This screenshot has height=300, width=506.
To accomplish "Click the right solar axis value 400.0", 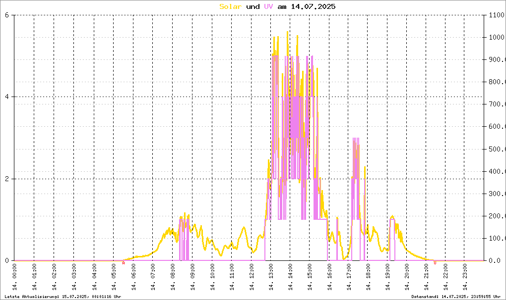I will pos(497,171).
